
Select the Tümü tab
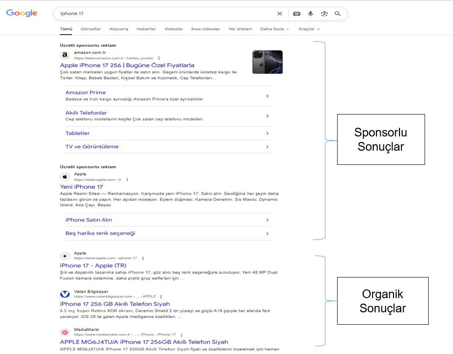pos(66,29)
